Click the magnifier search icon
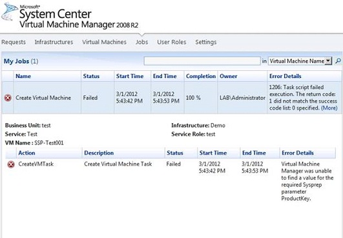 (x=338, y=61)
